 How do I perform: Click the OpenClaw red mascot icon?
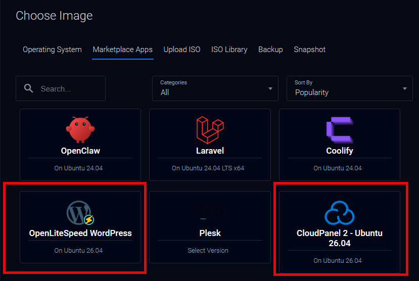(80, 130)
